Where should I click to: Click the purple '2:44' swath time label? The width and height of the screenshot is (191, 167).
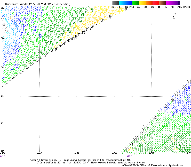[x=3, y=156]
